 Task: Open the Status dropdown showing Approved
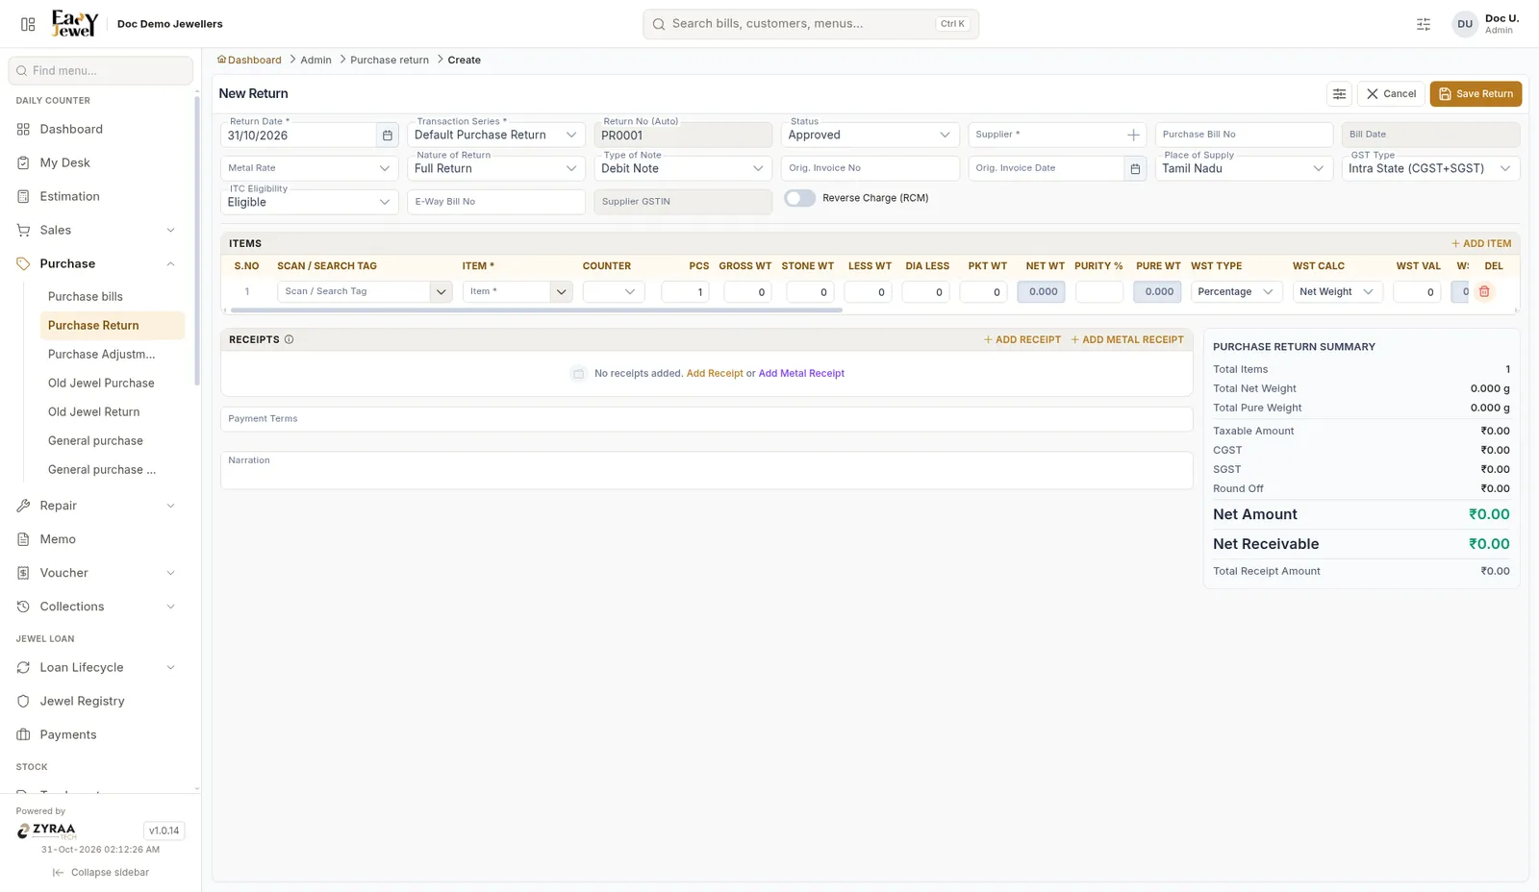[x=870, y=136]
